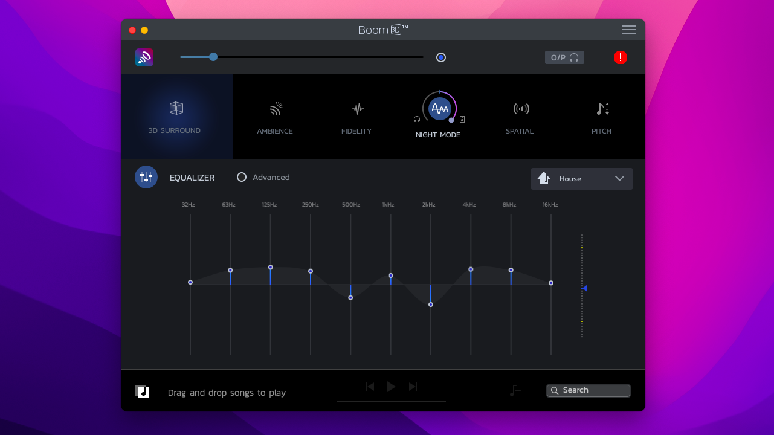774x435 pixels.
Task: Click the play button
Action: pos(391,387)
